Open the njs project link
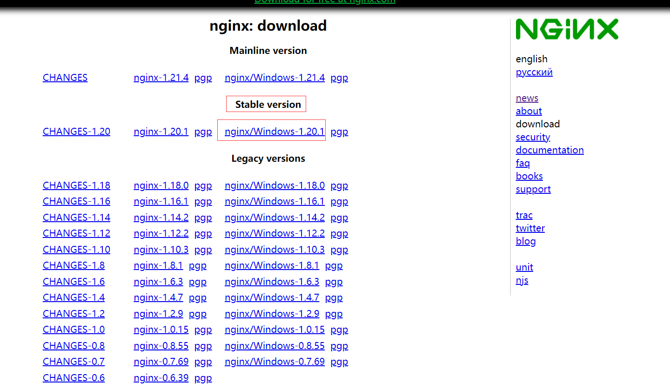Screen dimensions: 670x389 point(522,280)
